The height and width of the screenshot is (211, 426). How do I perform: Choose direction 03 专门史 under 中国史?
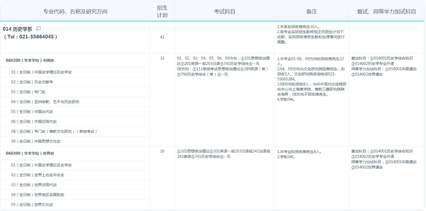pyautogui.click(x=28, y=92)
